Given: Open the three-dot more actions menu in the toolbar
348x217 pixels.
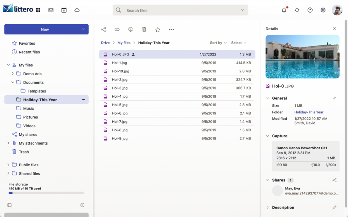Looking at the screenshot, I should click(171, 30).
